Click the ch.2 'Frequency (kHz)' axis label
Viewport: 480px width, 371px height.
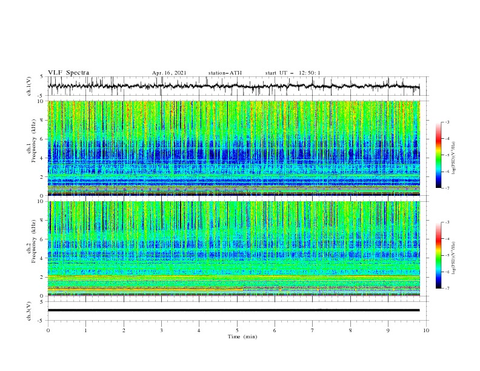[34, 241]
